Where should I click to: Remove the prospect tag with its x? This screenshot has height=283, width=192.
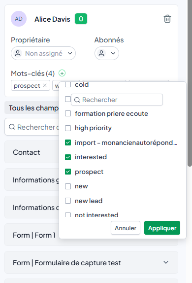click(45, 85)
